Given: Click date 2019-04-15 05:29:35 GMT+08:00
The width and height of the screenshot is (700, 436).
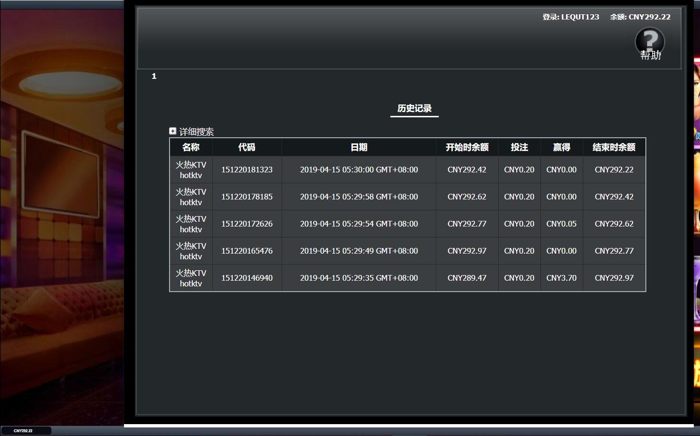Looking at the screenshot, I should pyautogui.click(x=359, y=278).
